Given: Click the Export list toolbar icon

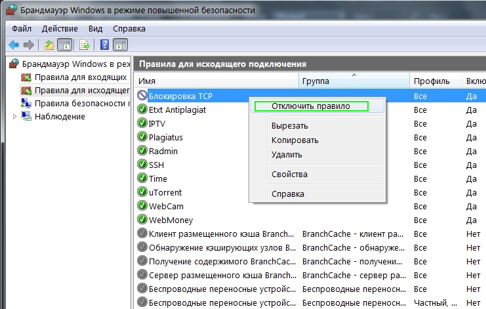Looking at the screenshot, I should pos(85,45).
